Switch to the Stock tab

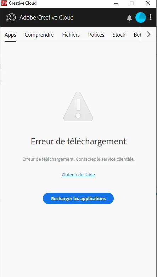tap(119, 35)
